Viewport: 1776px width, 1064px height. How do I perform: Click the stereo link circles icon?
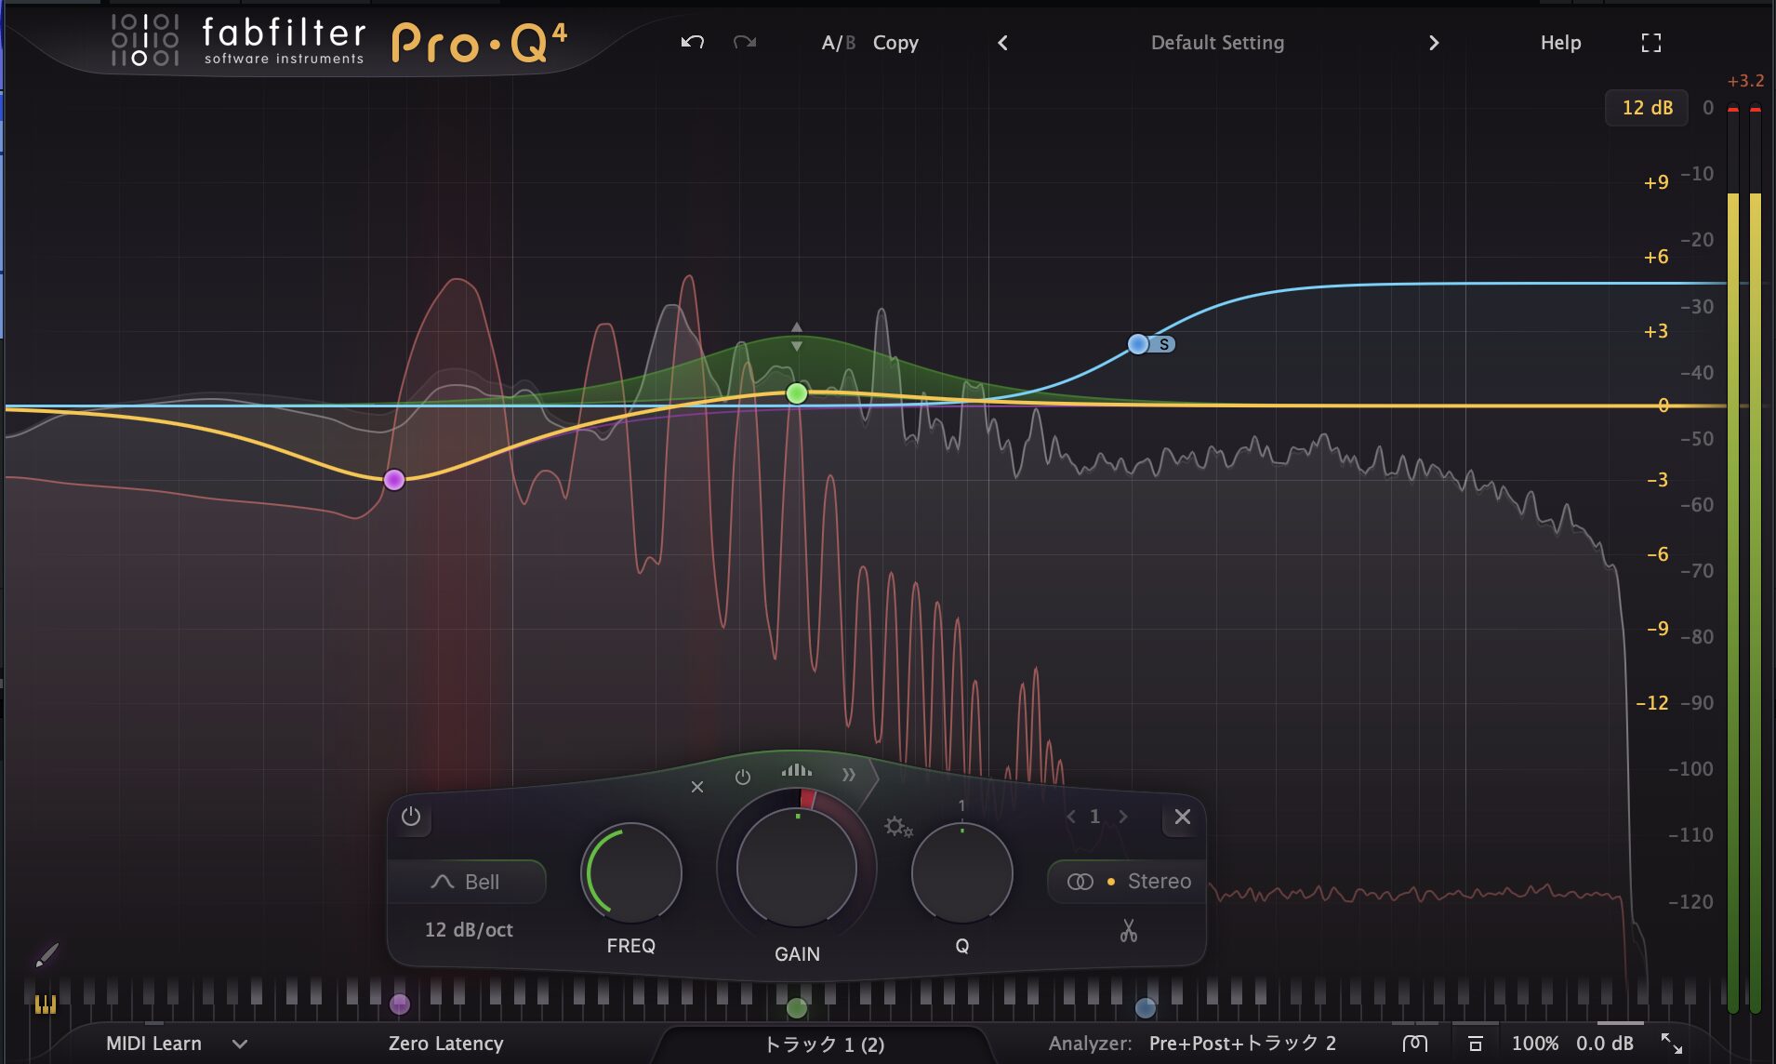point(1080,882)
